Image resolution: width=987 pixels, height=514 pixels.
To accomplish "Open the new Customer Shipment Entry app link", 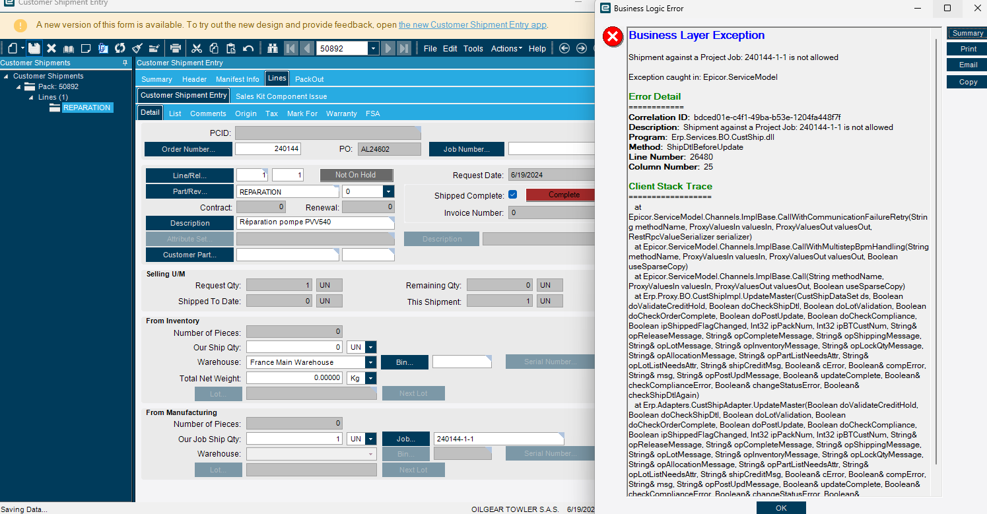I will point(473,25).
